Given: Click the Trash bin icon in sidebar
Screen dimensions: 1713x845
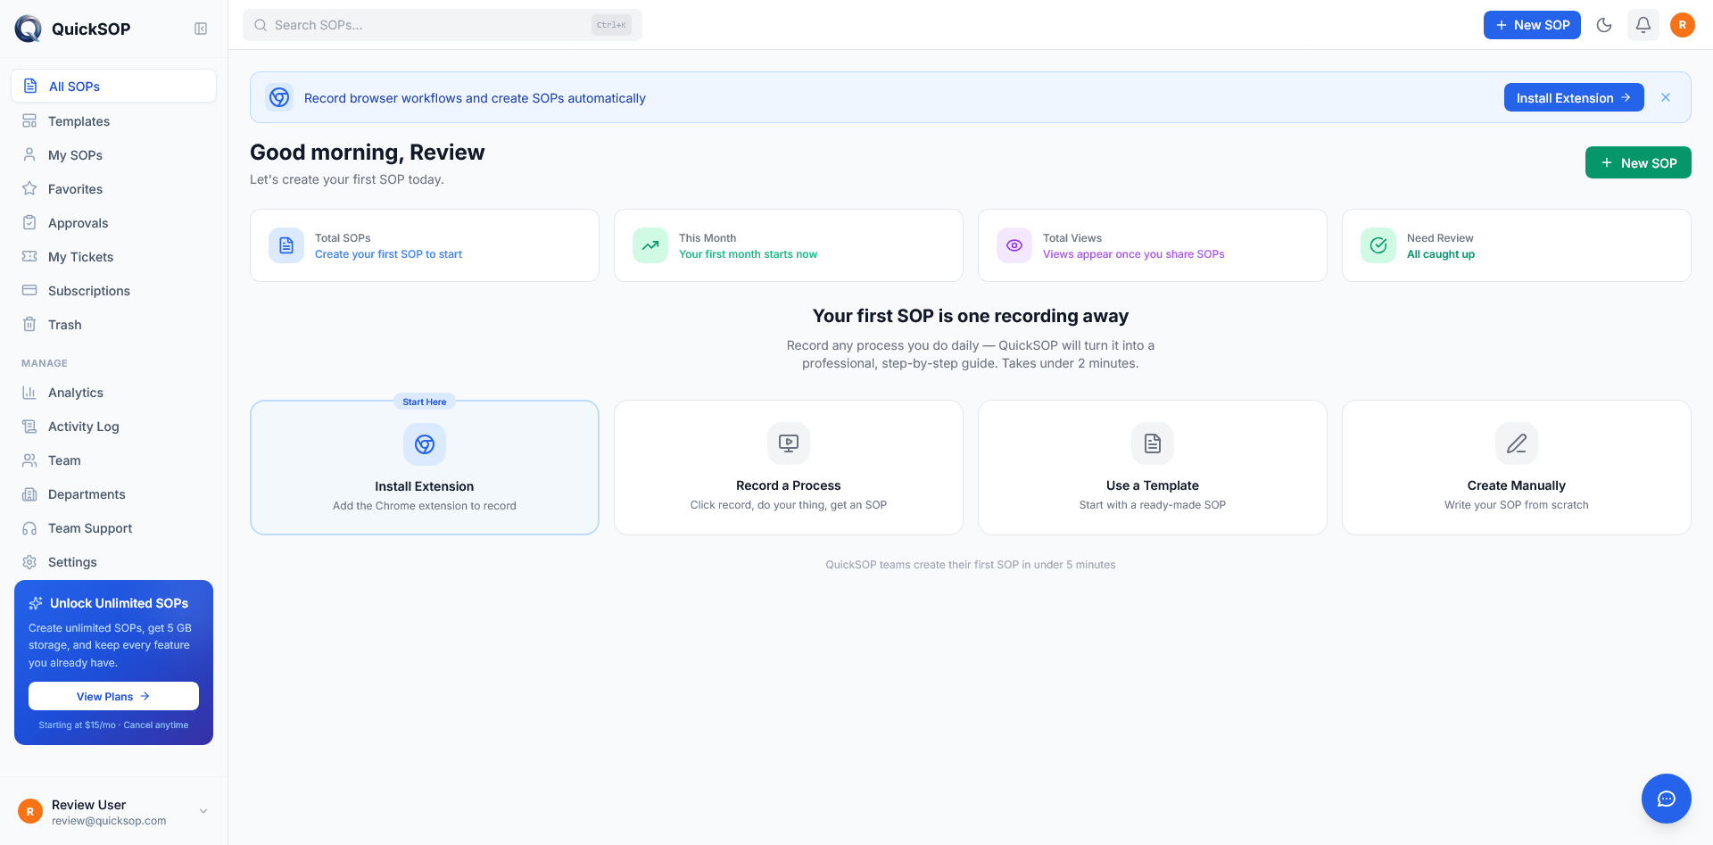Looking at the screenshot, I should pyautogui.click(x=29, y=324).
